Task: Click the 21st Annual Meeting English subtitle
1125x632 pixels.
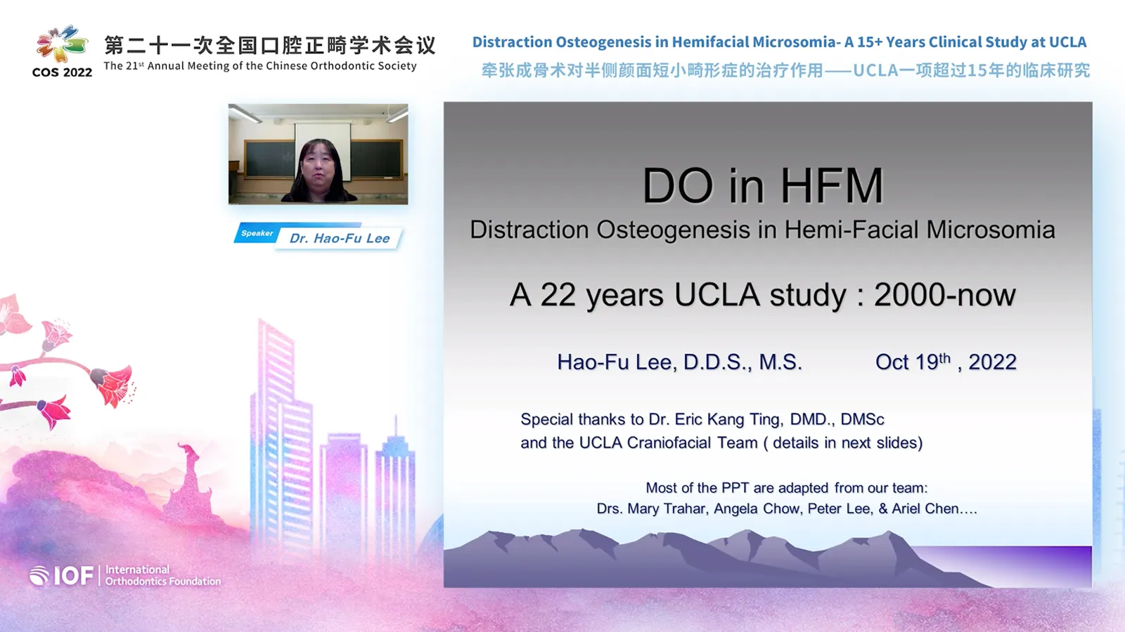Action: (x=260, y=66)
